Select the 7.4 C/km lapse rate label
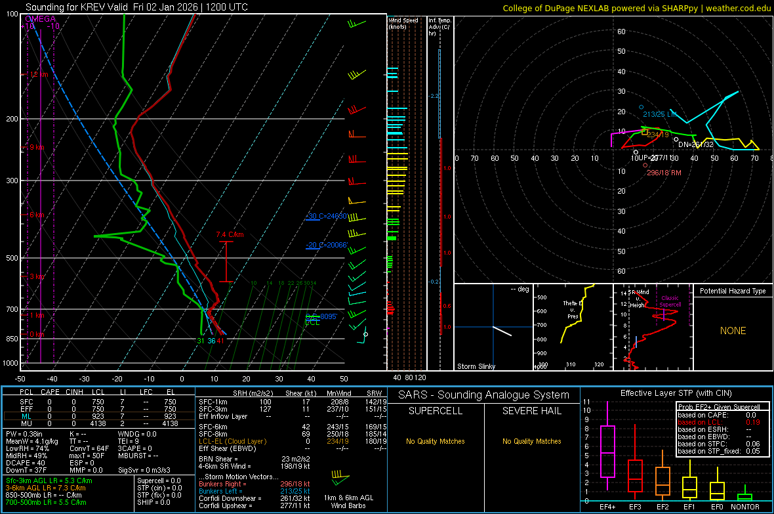The height and width of the screenshot is (514, 774). coord(230,235)
